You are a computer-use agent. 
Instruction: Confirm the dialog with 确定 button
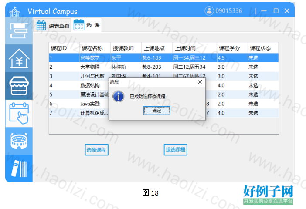click(157, 111)
